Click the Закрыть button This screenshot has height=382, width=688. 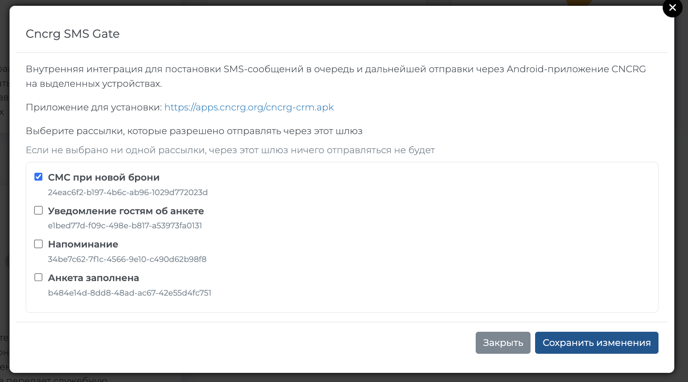tap(503, 343)
